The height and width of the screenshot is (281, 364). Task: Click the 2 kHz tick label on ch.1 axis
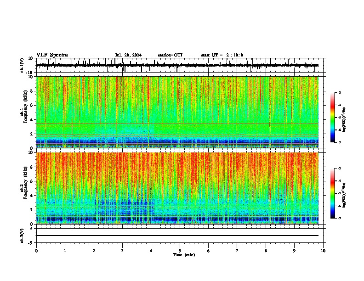[32, 134]
